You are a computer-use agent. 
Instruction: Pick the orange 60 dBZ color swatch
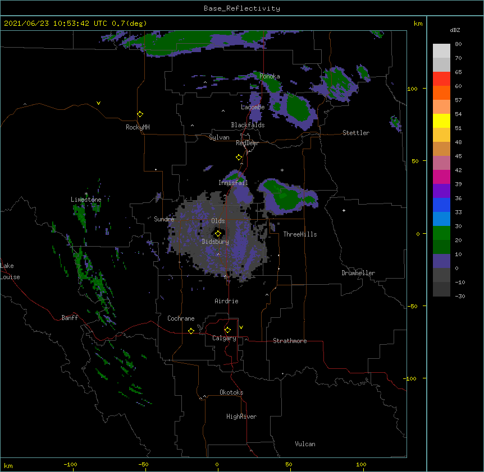(441, 92)
